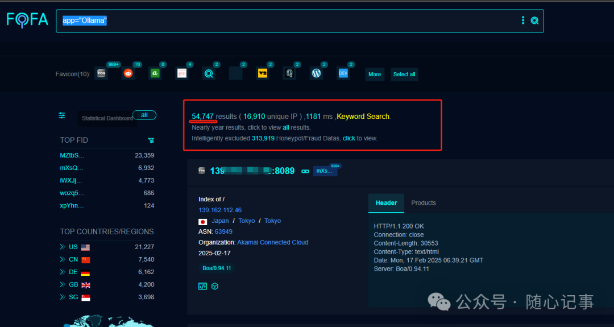Click the Select all button
The width and height of the screenshot is (614, 327).
404,74
